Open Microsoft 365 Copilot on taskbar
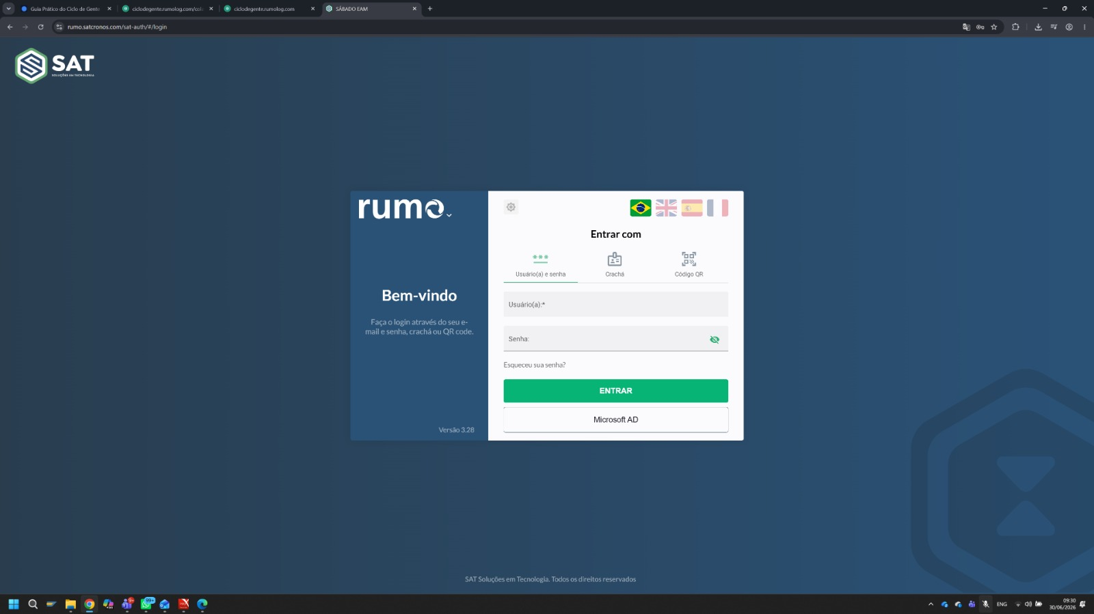The width and height of the screenshot is (1094, 614). point(108,604)
